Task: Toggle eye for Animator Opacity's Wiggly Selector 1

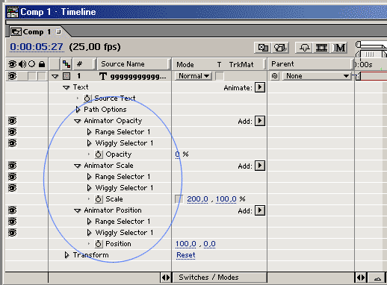Action: coord(12,143)
